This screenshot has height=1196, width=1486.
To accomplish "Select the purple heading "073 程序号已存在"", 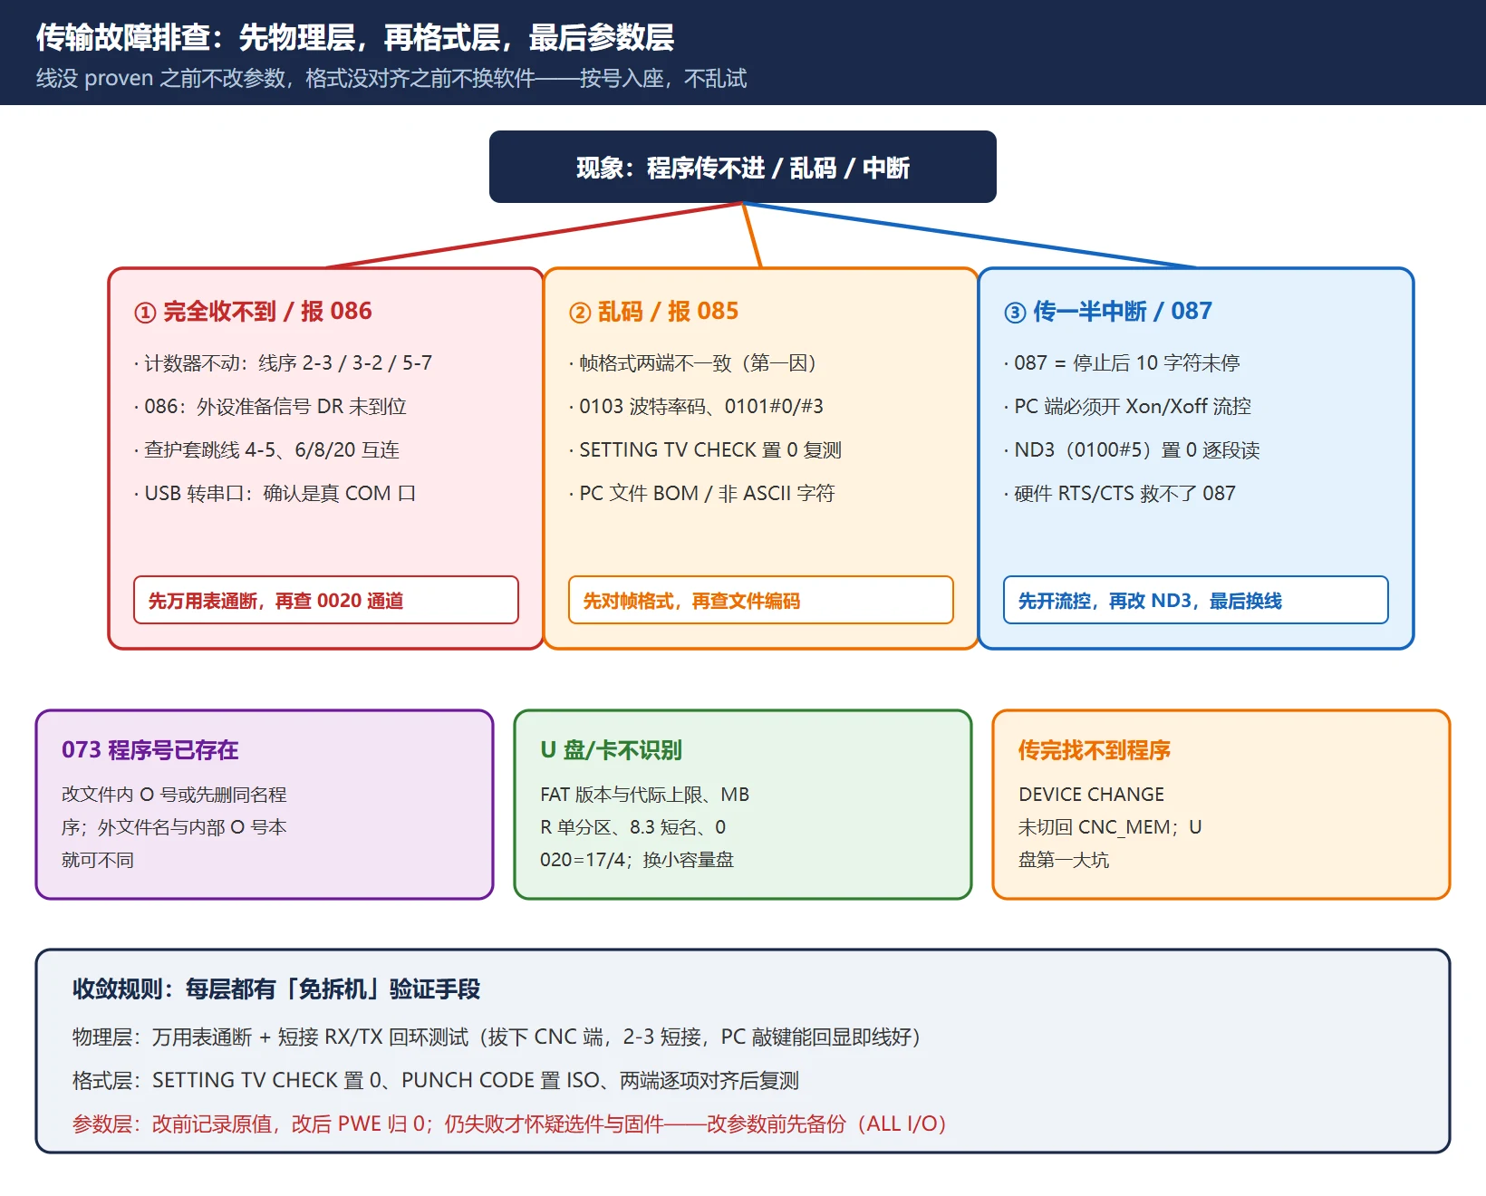I will [x=150, y=750].
